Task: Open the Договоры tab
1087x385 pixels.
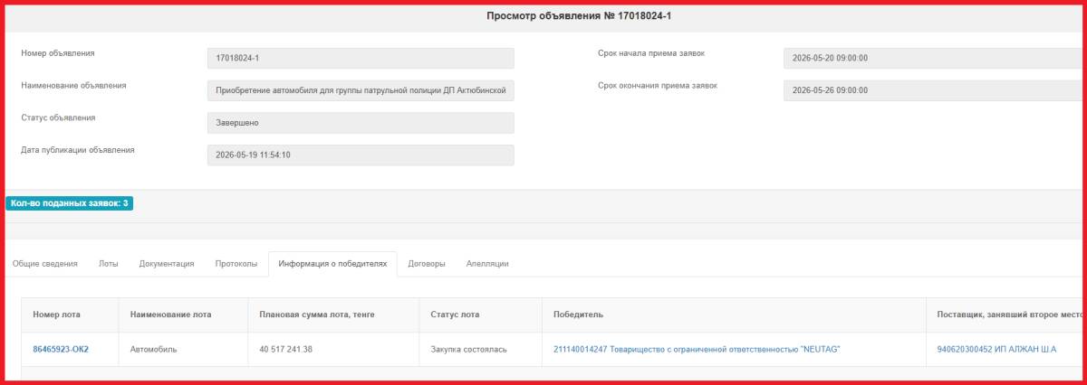Action: click(x=427, y=264)
